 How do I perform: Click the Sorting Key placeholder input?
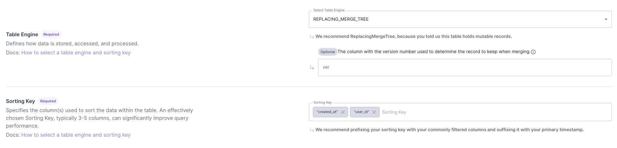[x=488, y=112]
